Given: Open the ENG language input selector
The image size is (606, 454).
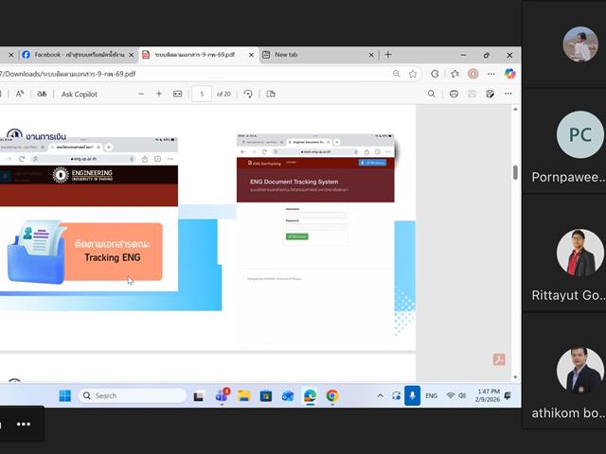Looking at the screenshot, I should (x=432, y=395).
